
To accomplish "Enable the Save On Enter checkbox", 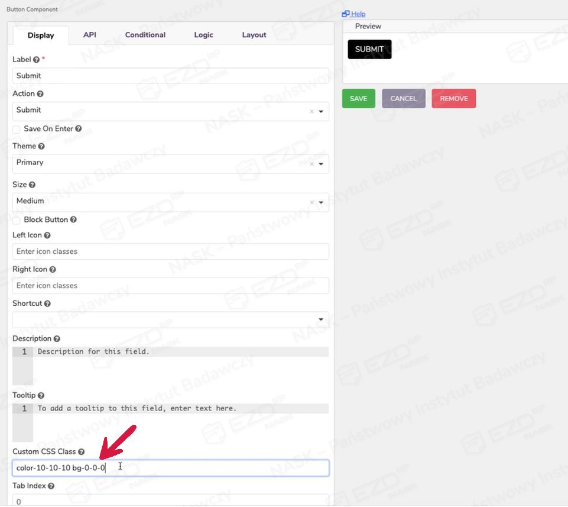I will 17,129.
